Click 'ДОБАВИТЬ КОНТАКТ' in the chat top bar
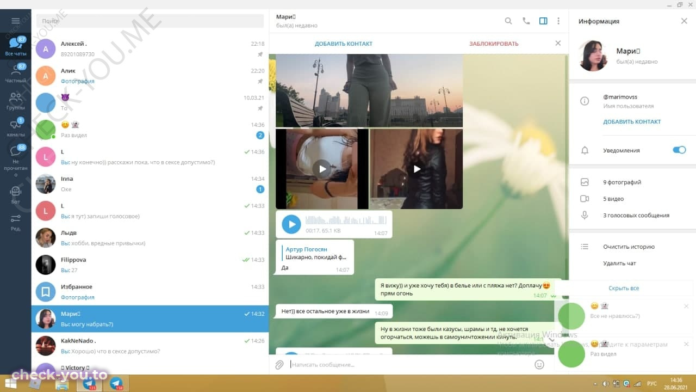Viewport: 696px width, 392px height. [x=344, y=44]
